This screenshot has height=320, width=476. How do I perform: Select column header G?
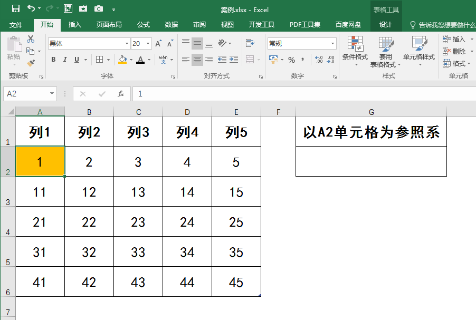(x=372, y=112)
